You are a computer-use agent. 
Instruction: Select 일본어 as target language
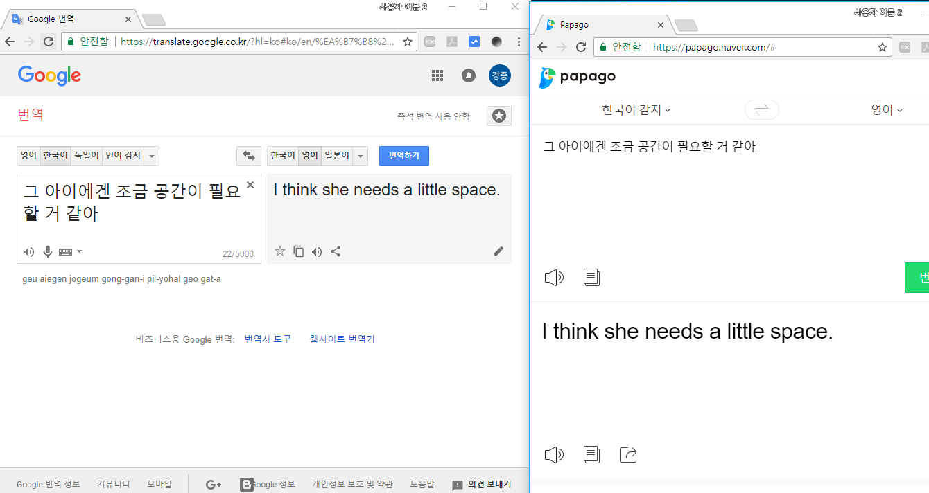point(337,156)
